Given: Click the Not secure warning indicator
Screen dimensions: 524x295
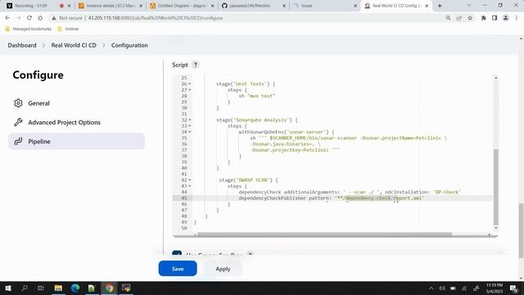Looking at the screenshot, I should click(x=67, y=18).
